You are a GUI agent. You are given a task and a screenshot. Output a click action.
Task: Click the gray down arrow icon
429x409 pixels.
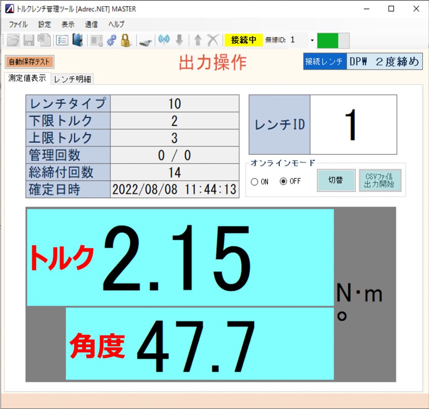(179, 40)
